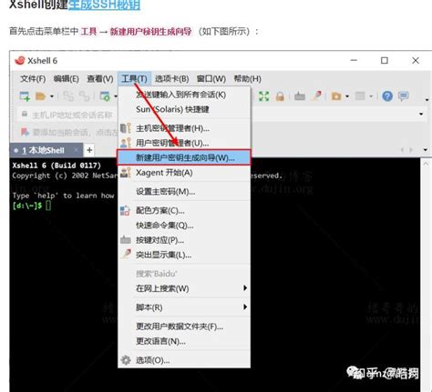Viewport: 432px width, 392px height.
Task: Click the session properties gear icon
Action: (105, 96)
